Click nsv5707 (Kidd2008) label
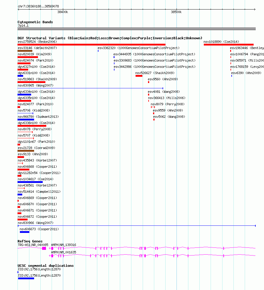 click(34, 136)
